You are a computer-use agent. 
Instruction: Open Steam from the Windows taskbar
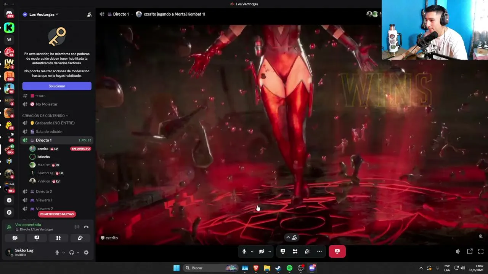click(278, 268)
